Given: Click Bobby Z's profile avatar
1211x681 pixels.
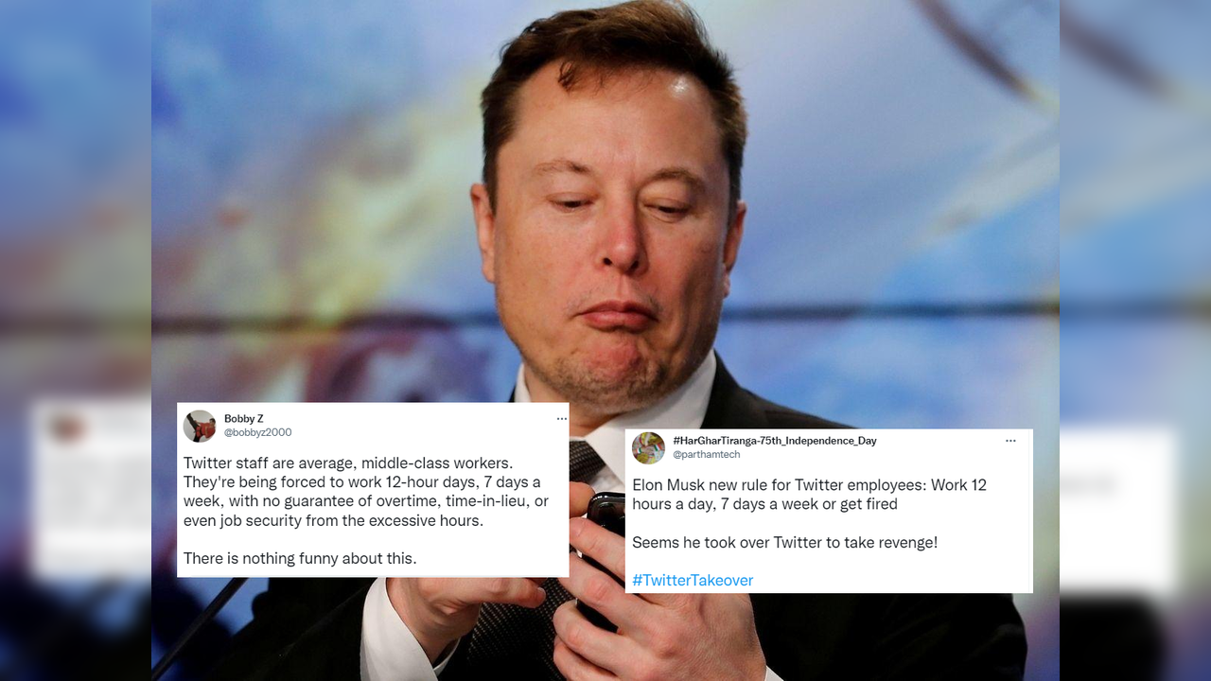Looking at the screenshot, I should (x=199, y=426).
